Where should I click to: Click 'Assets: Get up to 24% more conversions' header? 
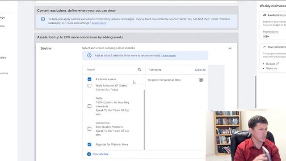click(80, 37)
